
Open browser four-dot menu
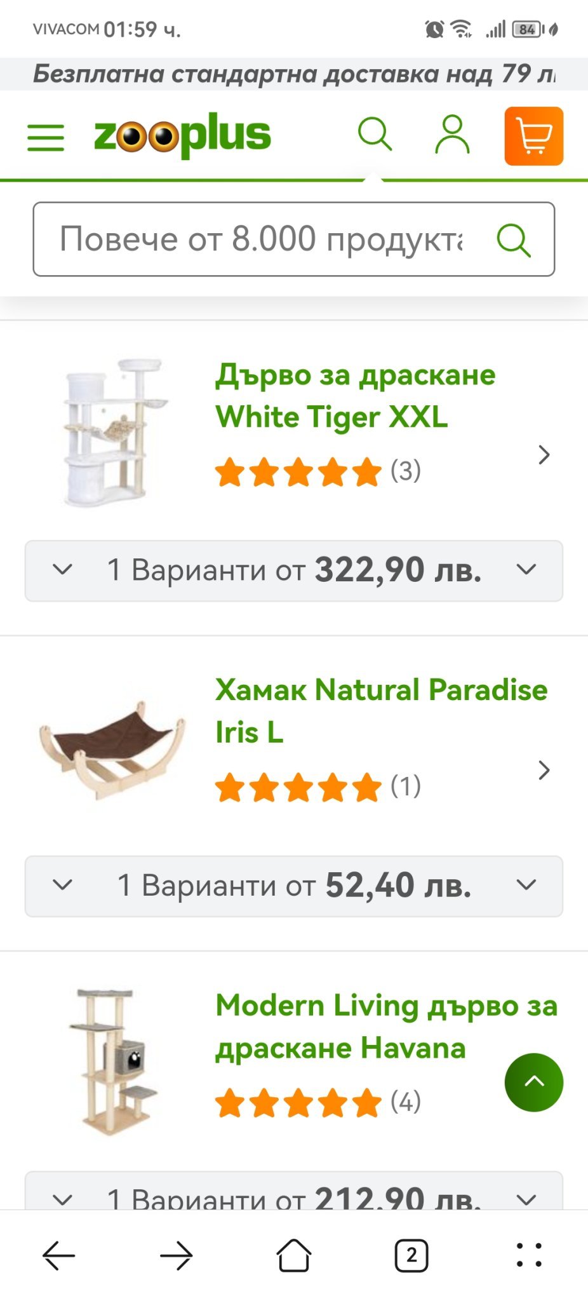(x=529, y=1255)
